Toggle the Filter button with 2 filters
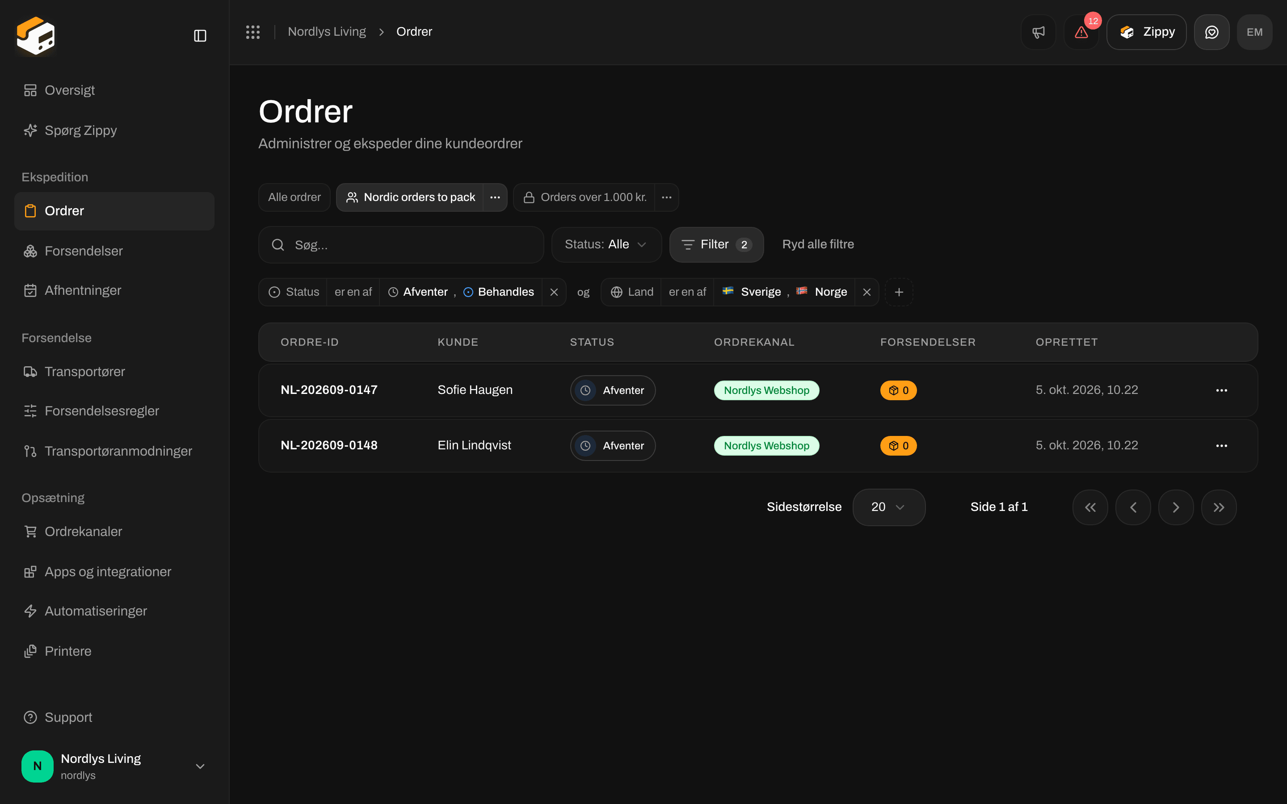 point(716,245)
